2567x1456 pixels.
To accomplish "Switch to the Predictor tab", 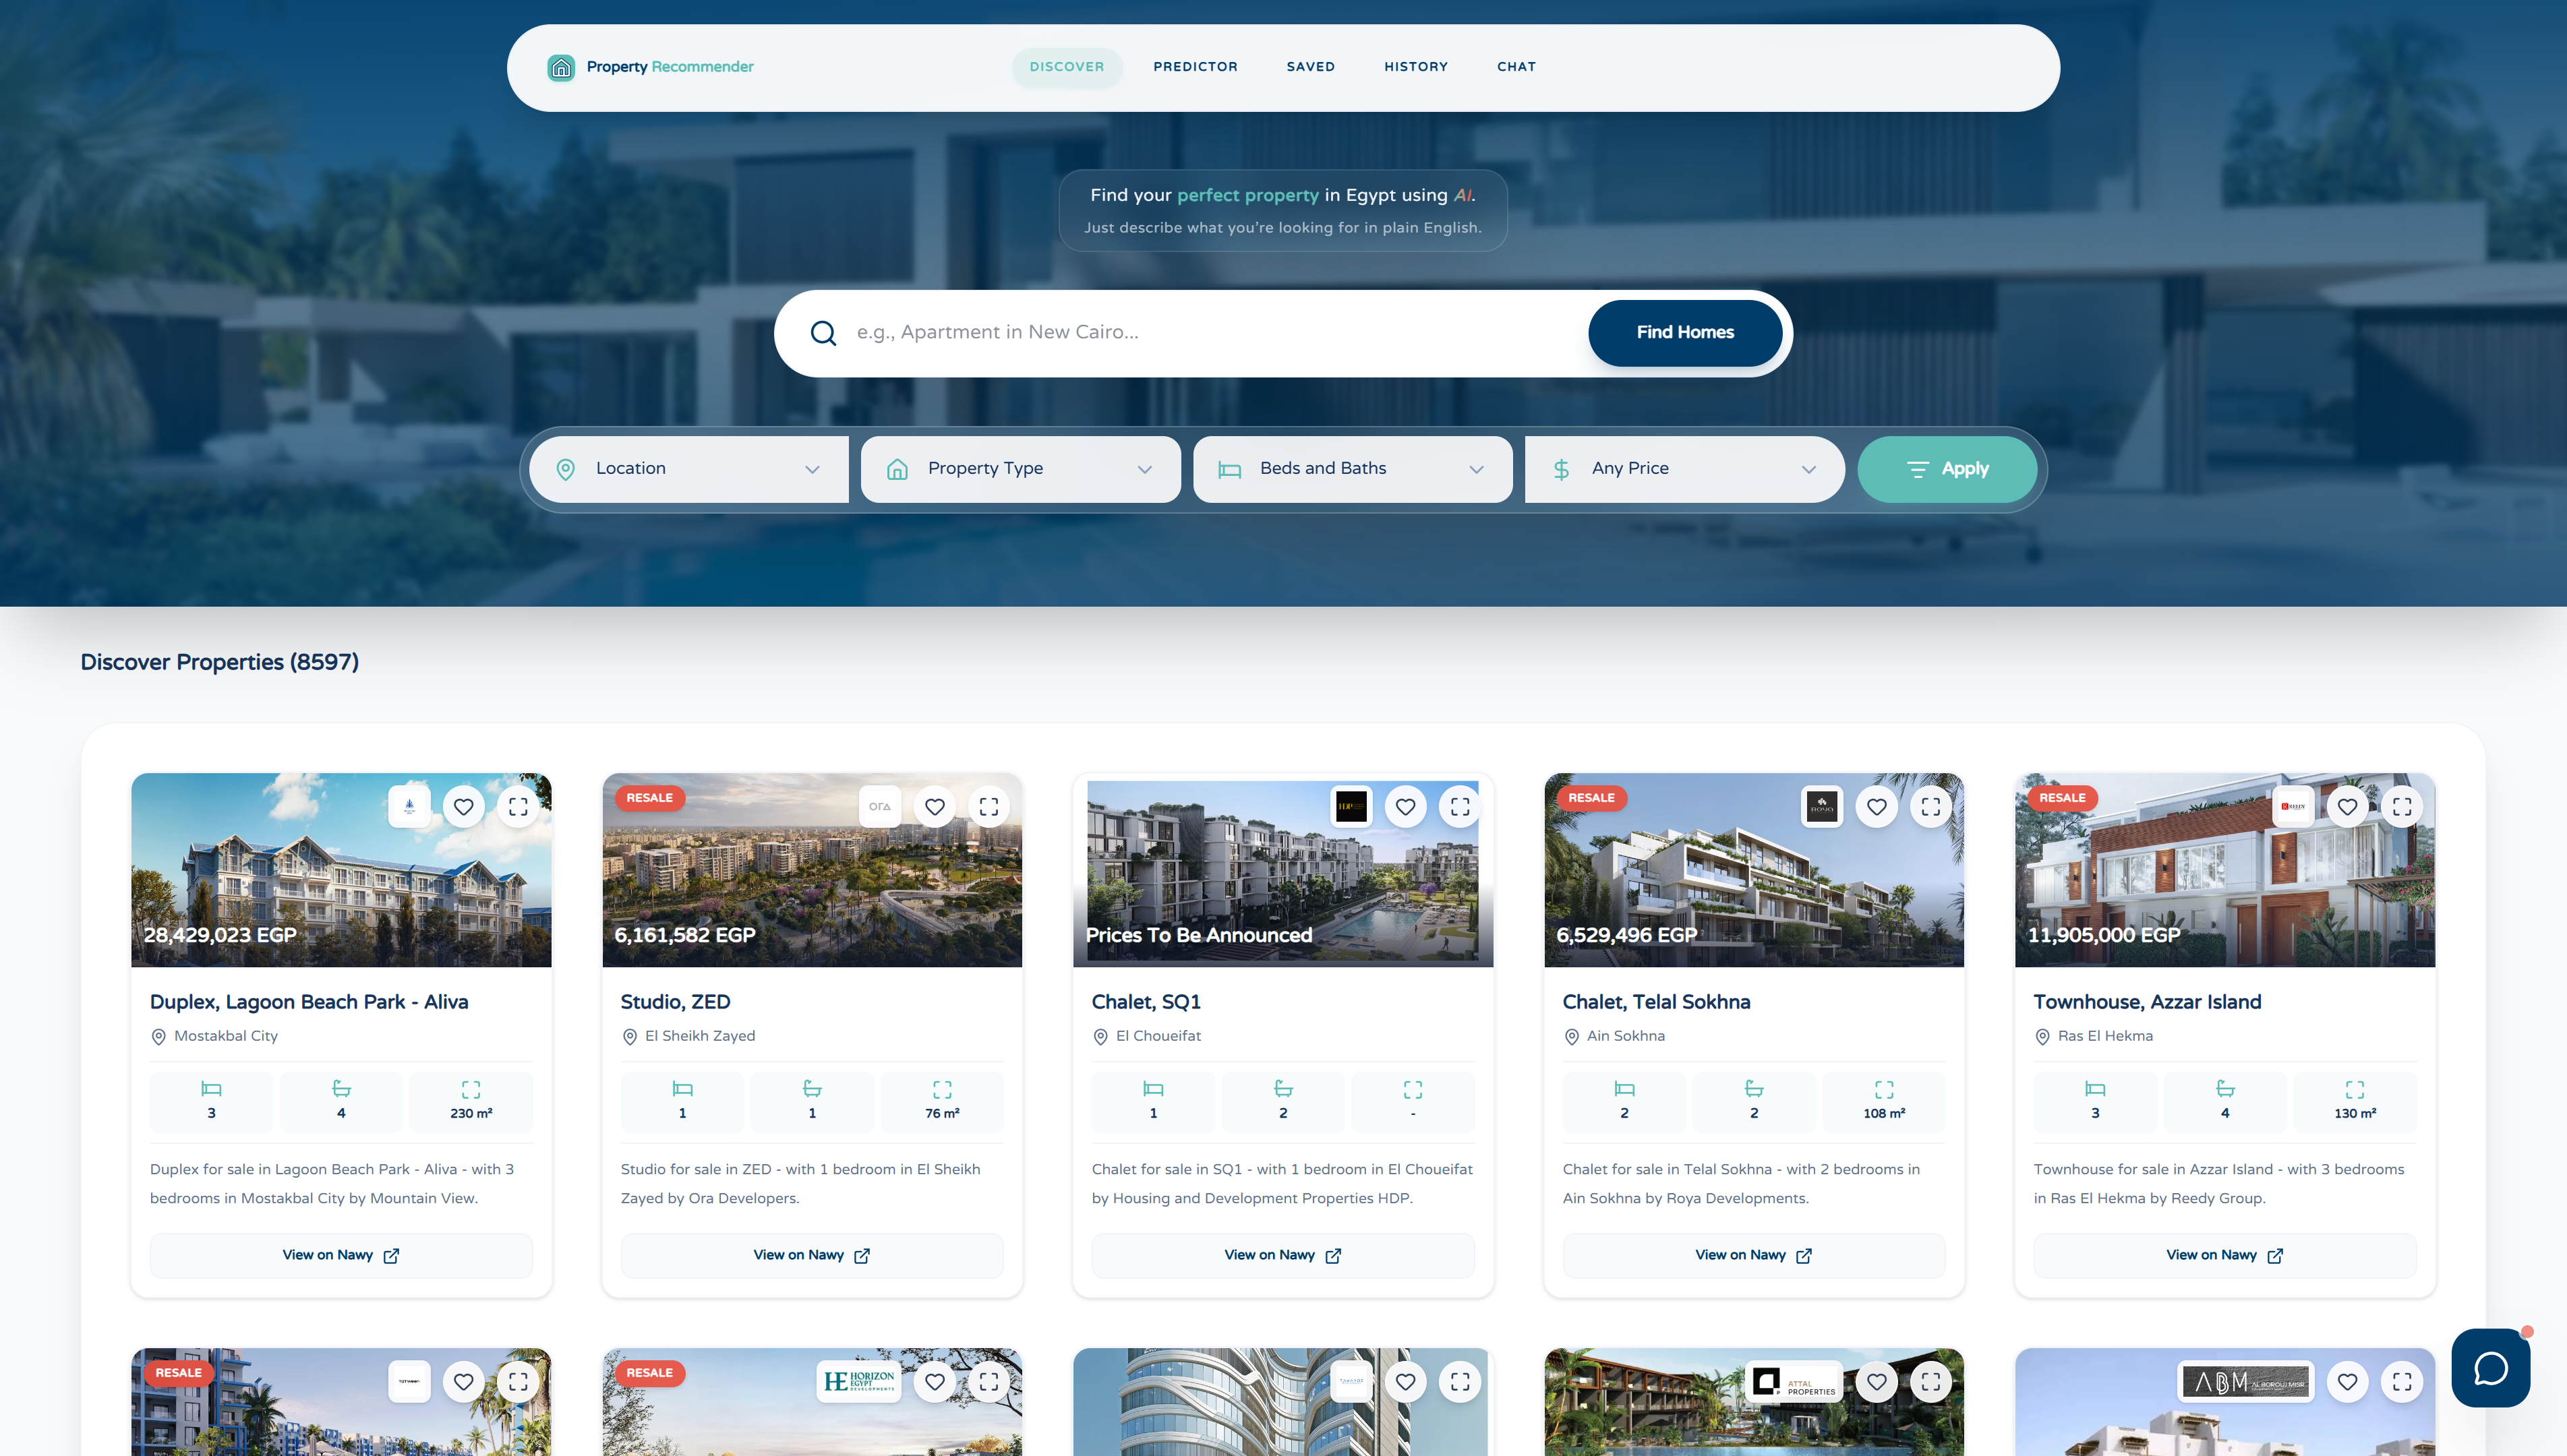I will click(1195, 67).
